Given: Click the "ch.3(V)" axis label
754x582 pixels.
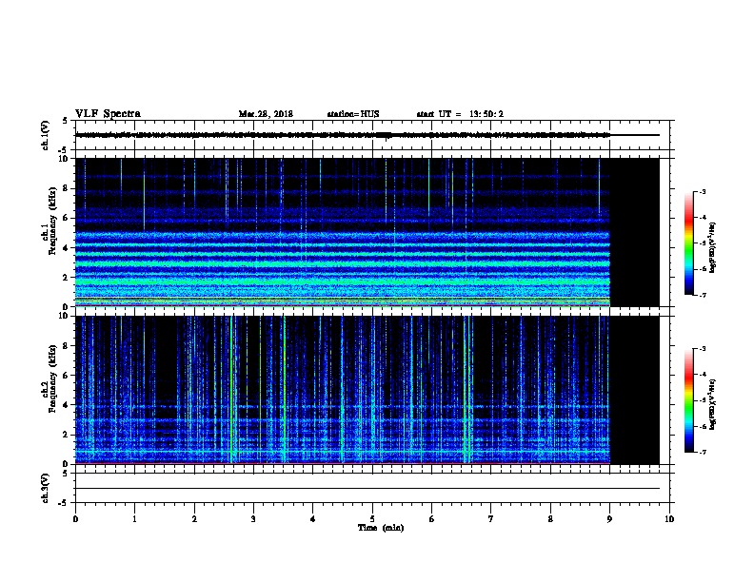Looking at the screenshot, I should (45, 488).
